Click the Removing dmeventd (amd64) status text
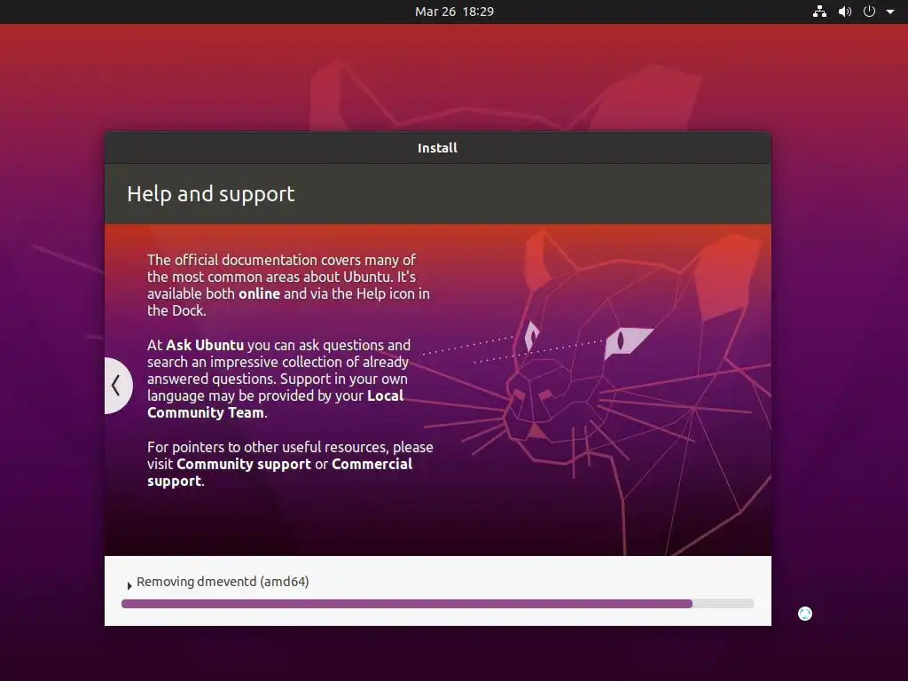 pyautogui.click(x=223, y=582)
